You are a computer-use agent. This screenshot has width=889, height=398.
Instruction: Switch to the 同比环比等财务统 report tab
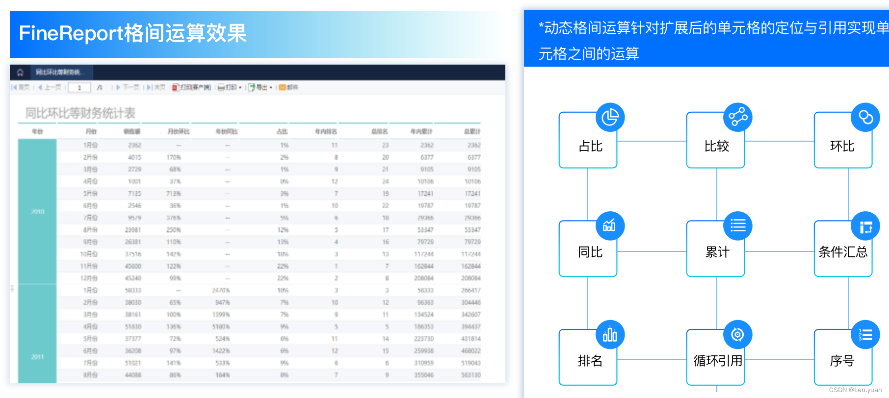click(x=61, y=73)
